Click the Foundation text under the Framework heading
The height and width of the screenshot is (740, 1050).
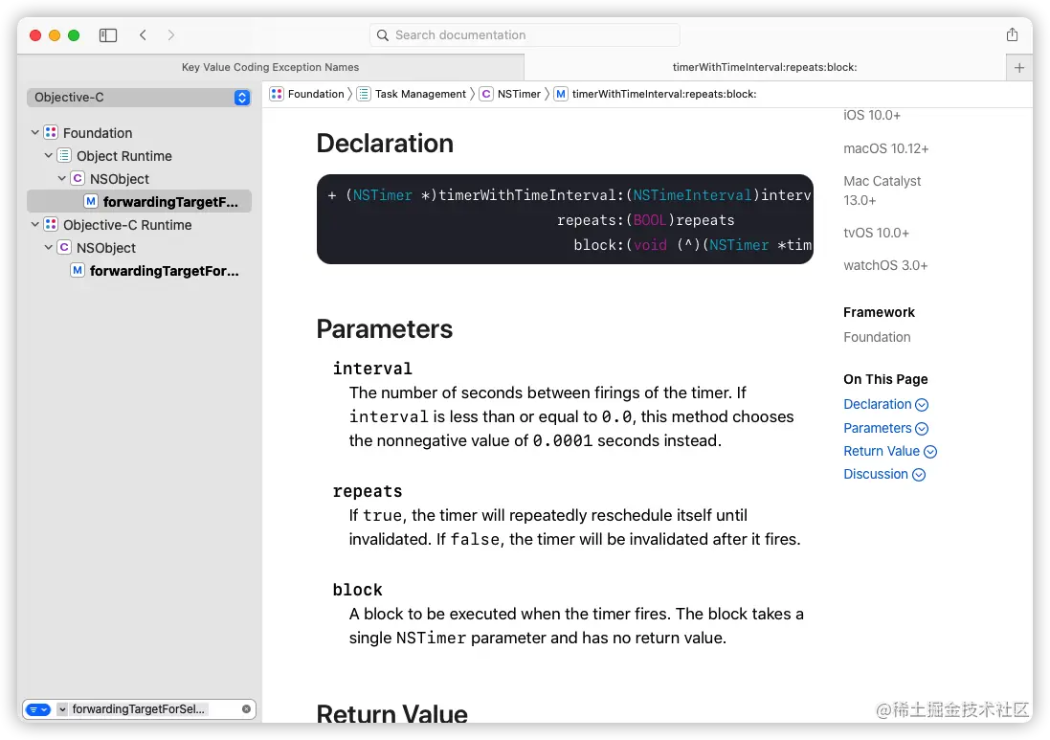[x=877, y=338]
